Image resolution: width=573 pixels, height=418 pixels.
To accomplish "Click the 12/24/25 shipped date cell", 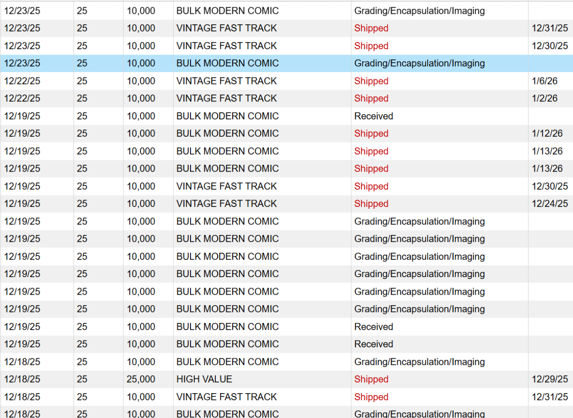I will [550, 204].
